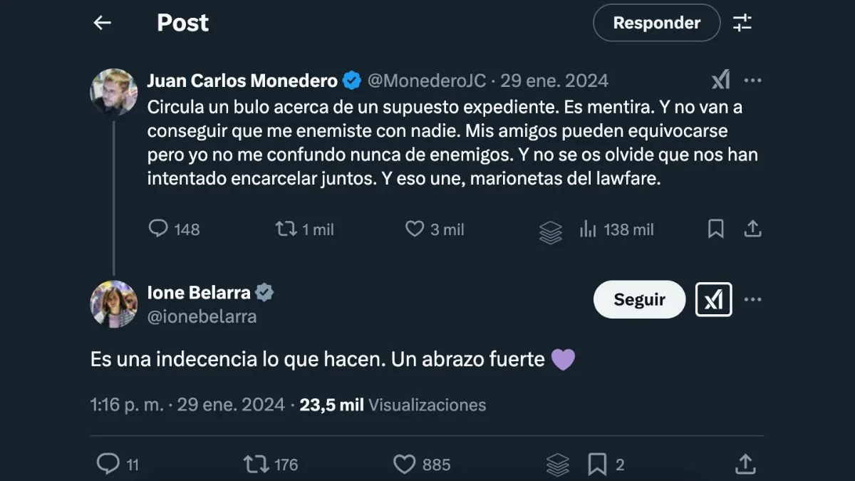This screenshot has width=855, height=481.
Task: View 138 mil analytics on Monedero's post
Action: tap(589, 229)
